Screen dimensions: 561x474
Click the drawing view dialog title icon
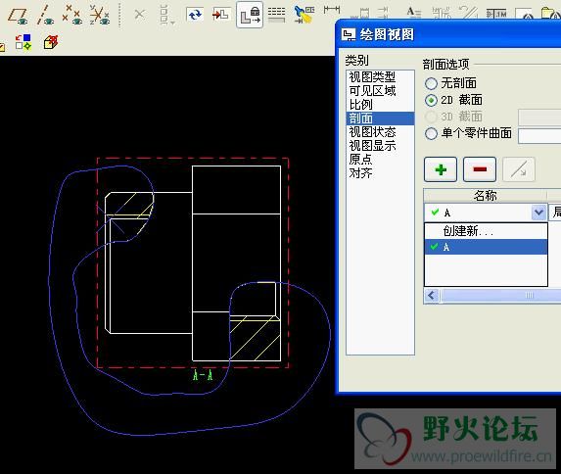(x=349, y=34)
